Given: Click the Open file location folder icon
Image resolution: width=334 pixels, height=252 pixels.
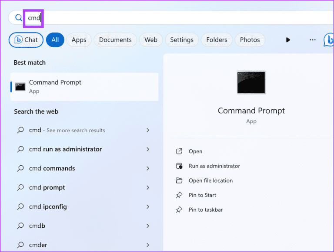Looking at the screenshot, I should coord(179,180).
